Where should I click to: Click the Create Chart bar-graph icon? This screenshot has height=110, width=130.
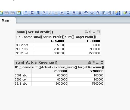[x=50, y=13]
